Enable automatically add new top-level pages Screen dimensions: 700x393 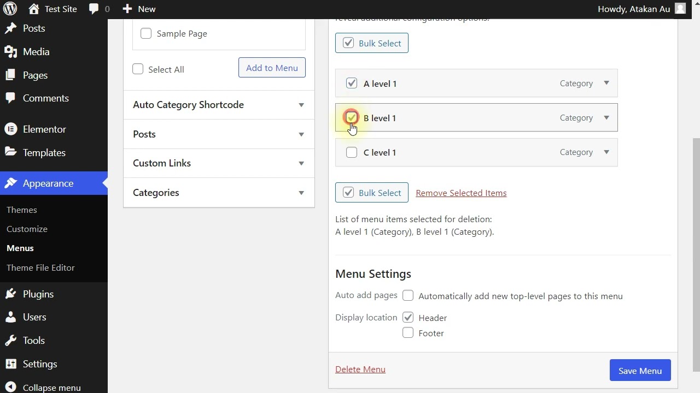(x=408, y=296)
